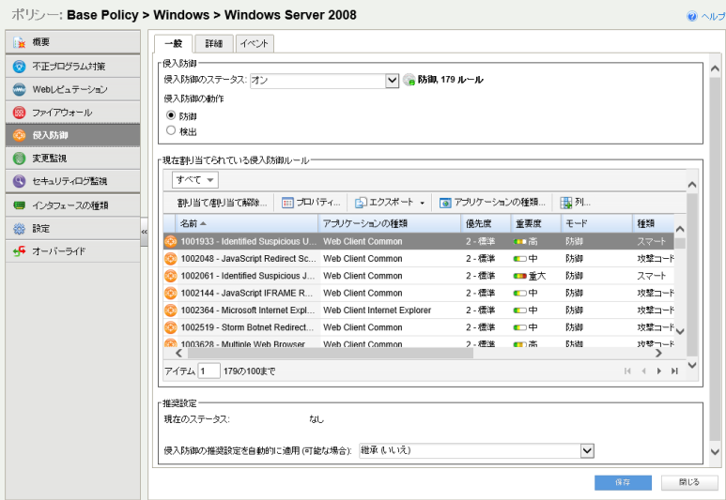Select the 不正プログラム対策 sidebar icon
Screen dimensions: 726x500
click(19, 67)
